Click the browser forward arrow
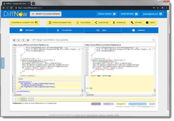The height and width of the screenshot is (121, 174). coord(7,8)
